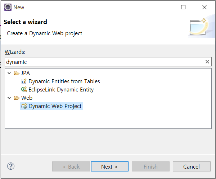Select Dynamic Entities from Tables
Image resolution: width=216 pixels, height=179 pixels.
tap(64, 81)
